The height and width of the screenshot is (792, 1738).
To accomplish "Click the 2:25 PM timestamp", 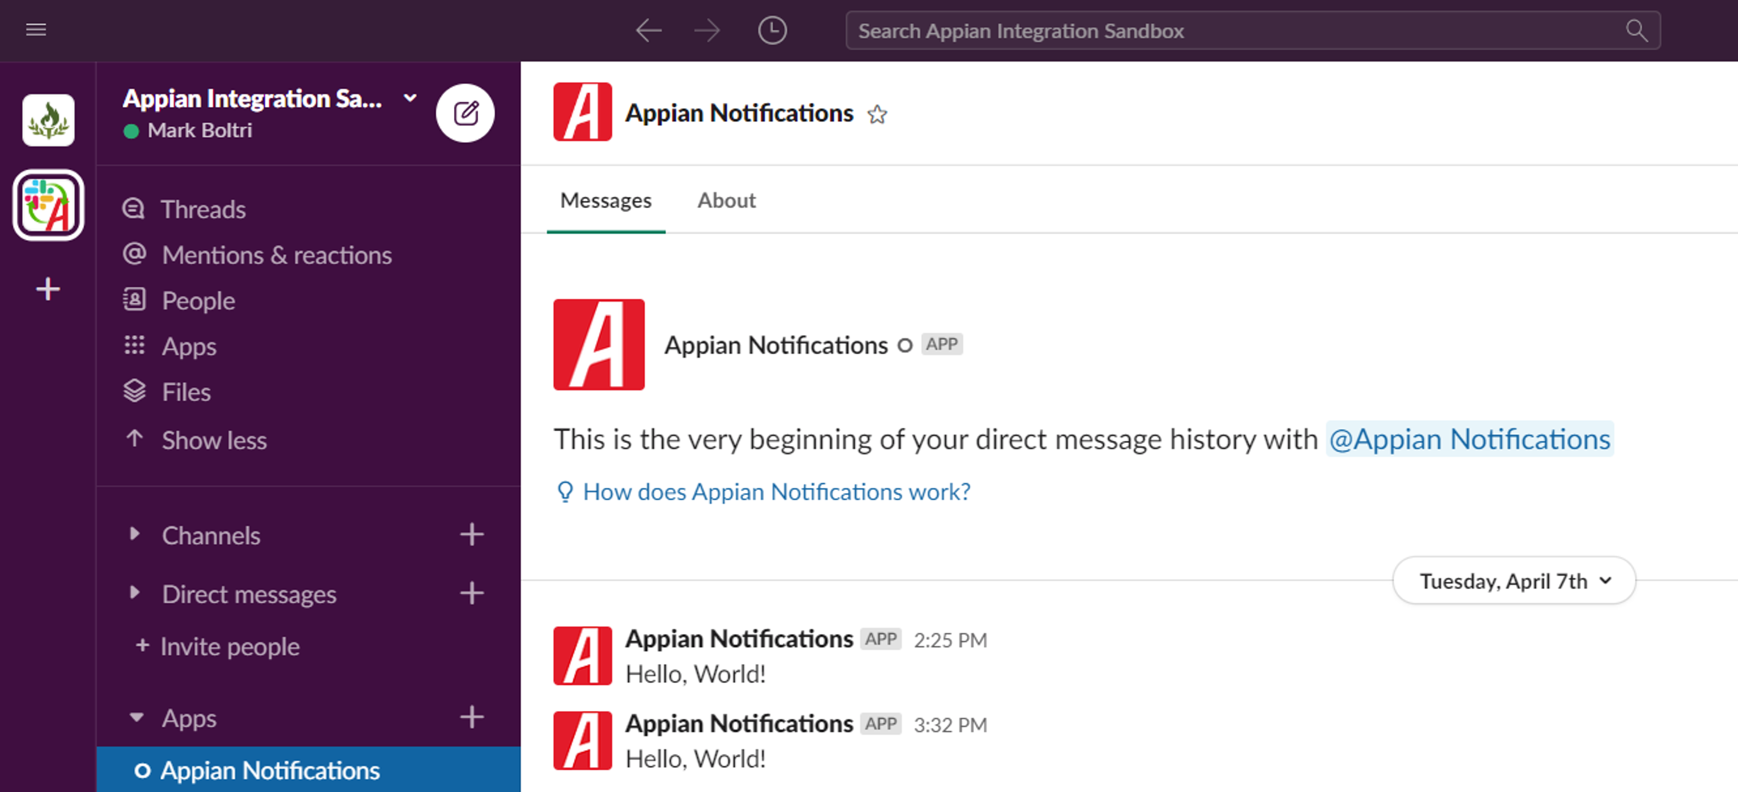I will (950, 640).
